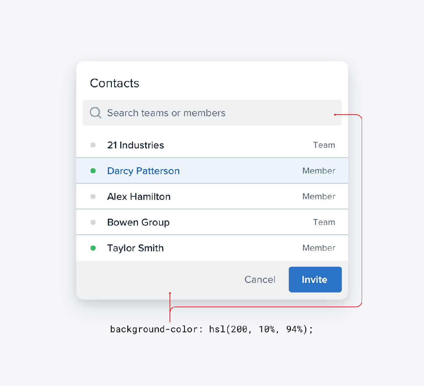This screenshot has height=386, width=424.
Task: Click Member label on Darcy Patterson row
Action: [x=319, y=171]
